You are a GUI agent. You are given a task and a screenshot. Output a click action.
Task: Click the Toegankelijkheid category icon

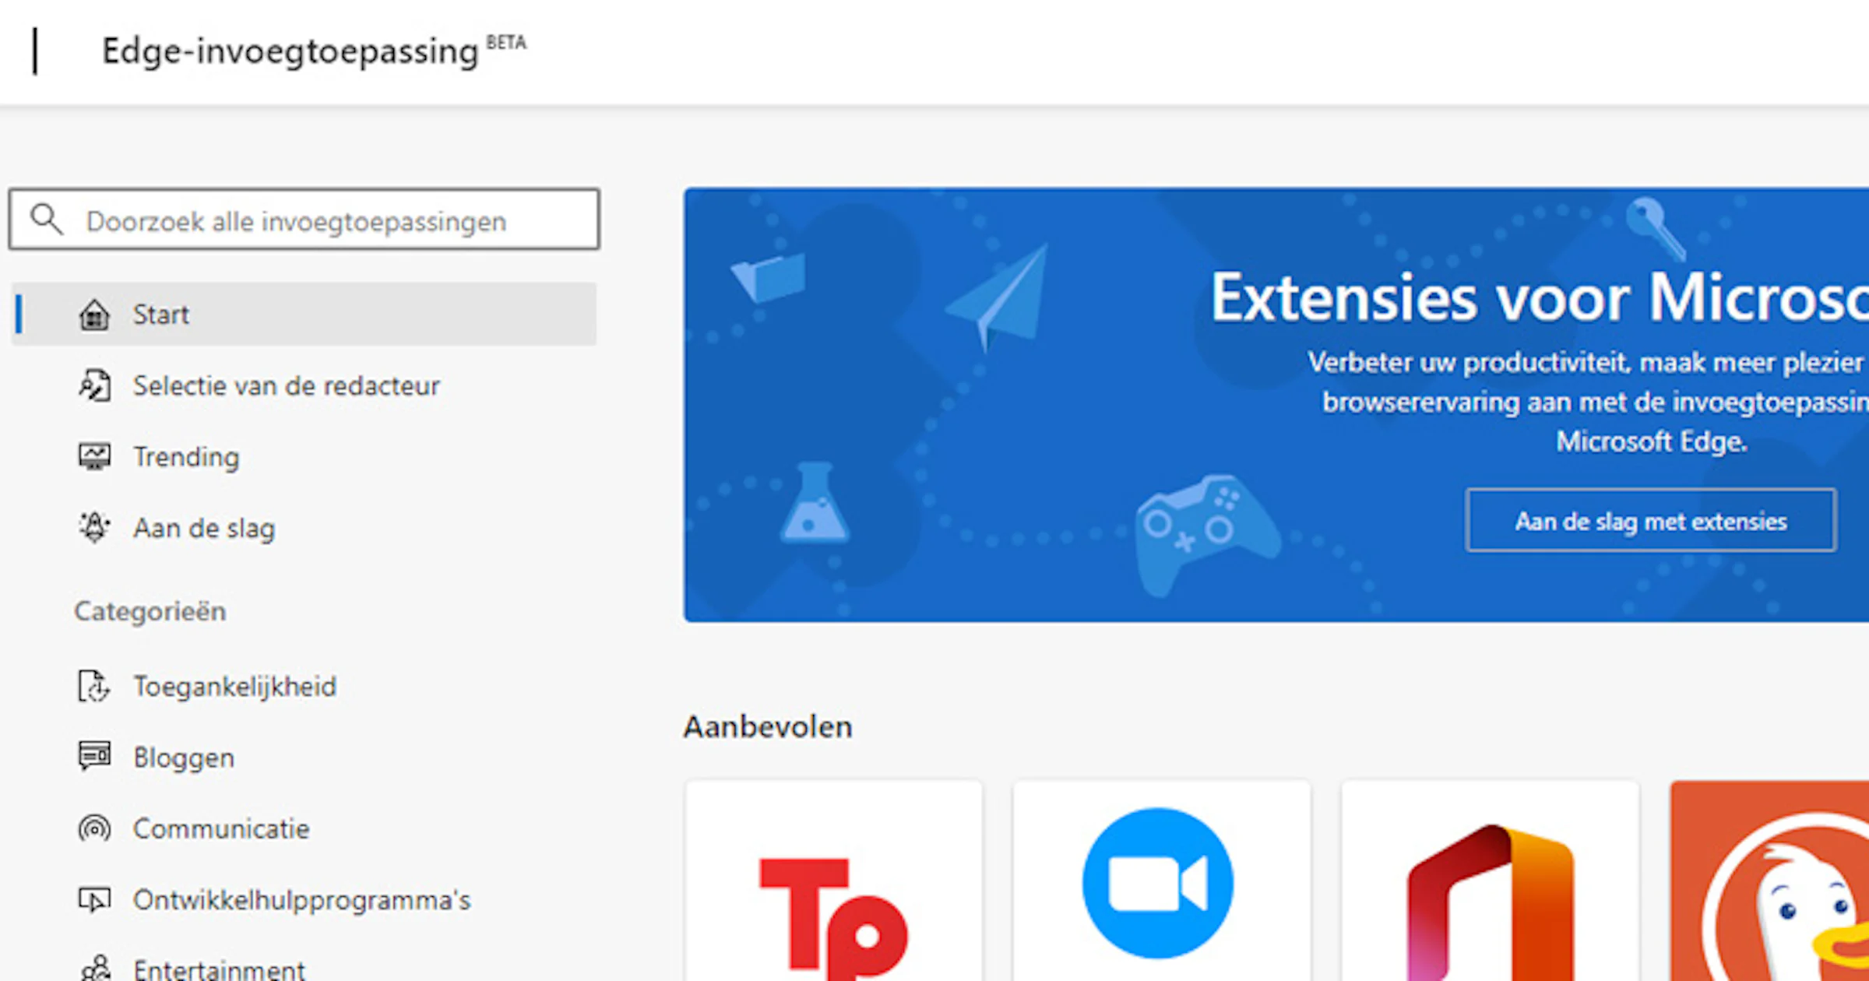coord(94,686)
